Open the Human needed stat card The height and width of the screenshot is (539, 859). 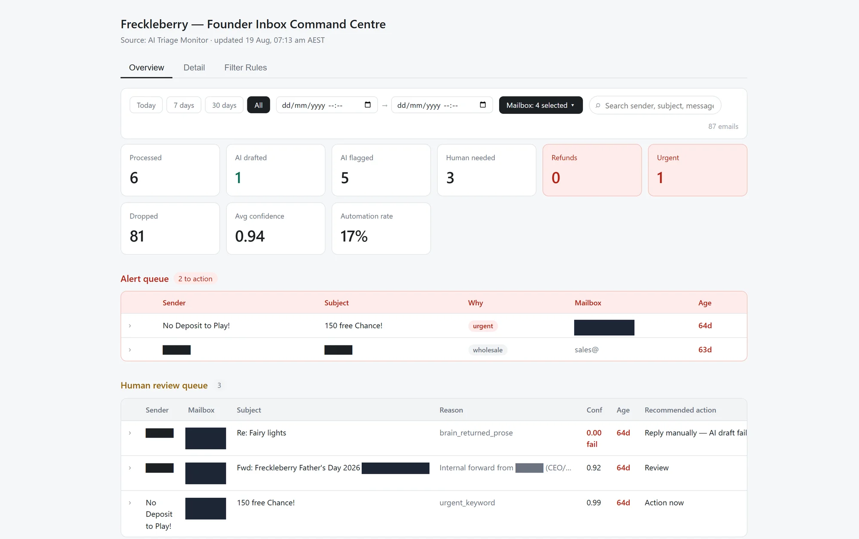[x=487, y=170]
